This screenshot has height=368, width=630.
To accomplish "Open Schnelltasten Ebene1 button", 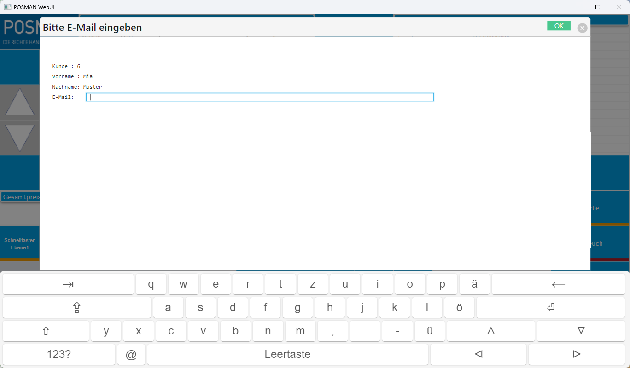I will pyautogui.click(x=20, y=244).
